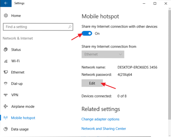Click the Mobile hotspot antenna icon
The width and height of the screenshot is (171, 137).
point(6,118)
